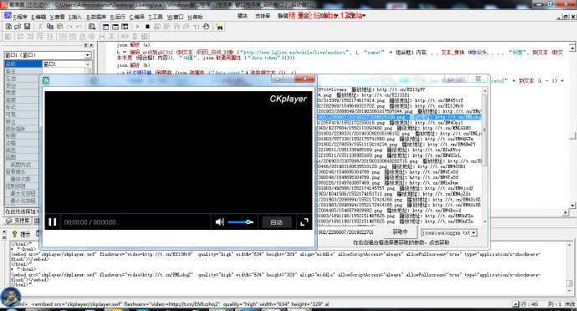Adjust the CKplayer volume slider

240,222
